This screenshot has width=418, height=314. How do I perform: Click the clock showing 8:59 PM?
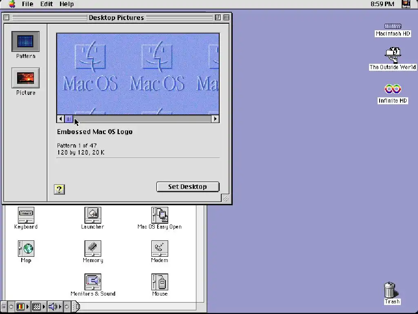(x=382, y=4)
